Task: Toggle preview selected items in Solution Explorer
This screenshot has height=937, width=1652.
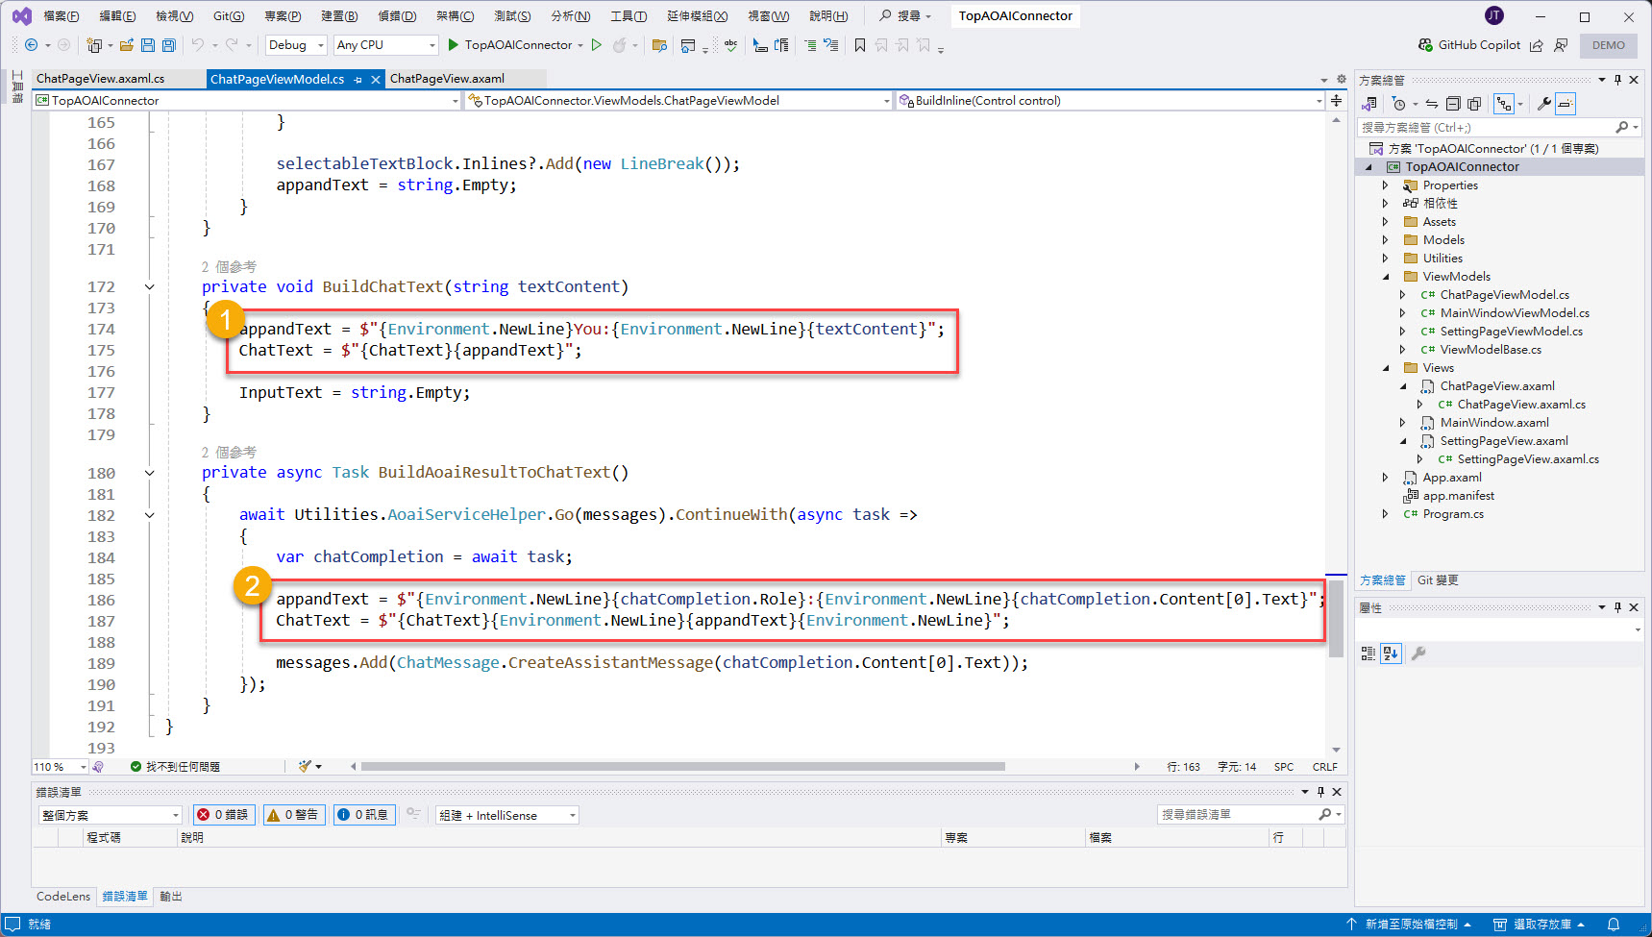Action: tap(1566, 104)
